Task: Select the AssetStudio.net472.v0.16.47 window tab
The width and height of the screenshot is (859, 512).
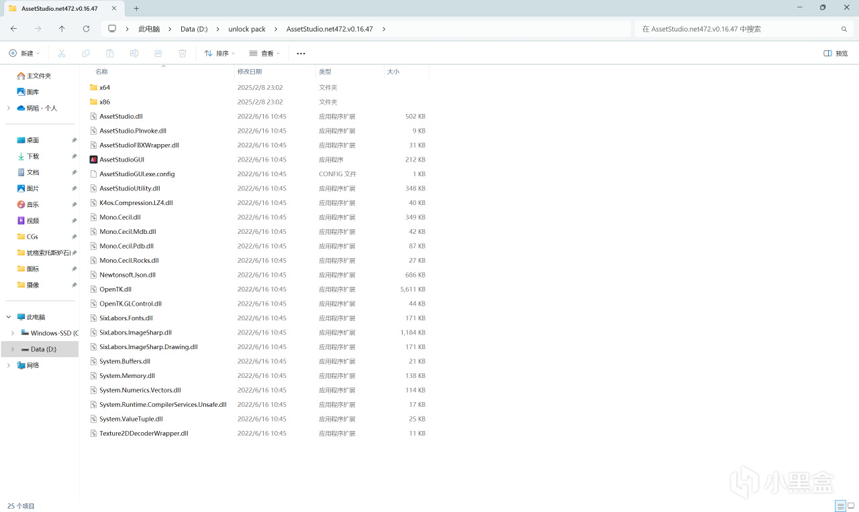Action: pos(60,9)
